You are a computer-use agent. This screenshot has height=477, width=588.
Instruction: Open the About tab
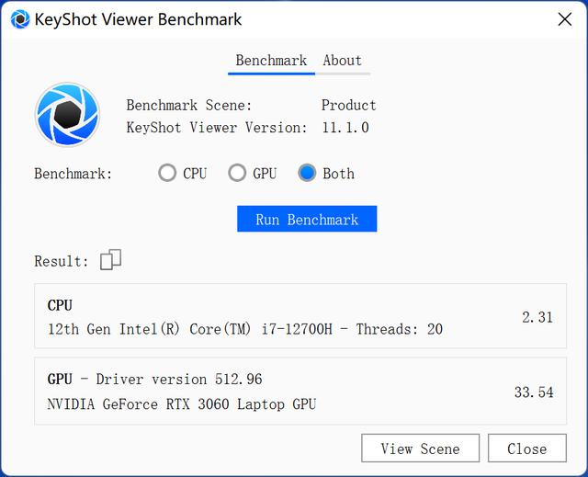[x=343, y=62]
